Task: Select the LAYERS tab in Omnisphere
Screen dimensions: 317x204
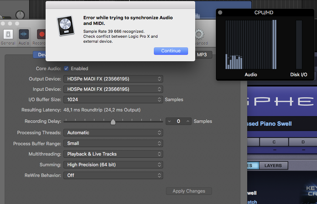Action: 273,166
